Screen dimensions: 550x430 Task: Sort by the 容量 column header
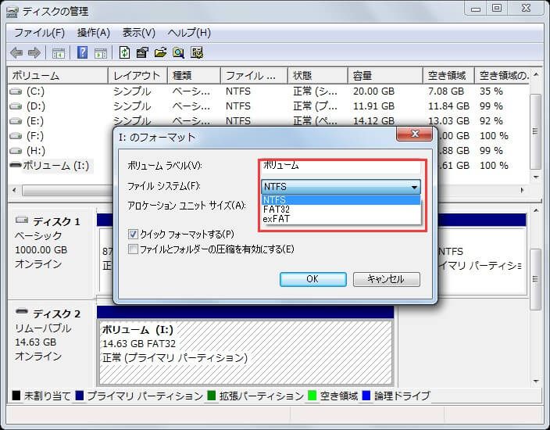tap(385, 76)
